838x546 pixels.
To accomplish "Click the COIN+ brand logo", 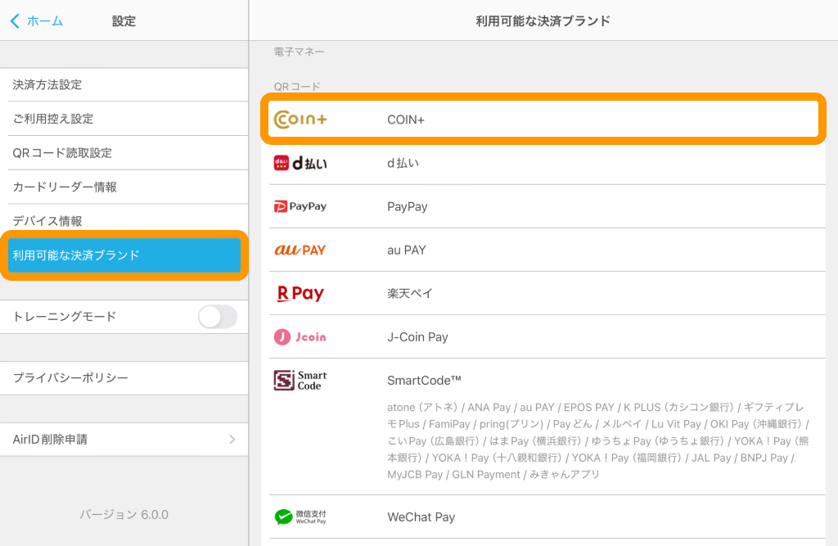I will pyautogui.click(x=300, y=120).
